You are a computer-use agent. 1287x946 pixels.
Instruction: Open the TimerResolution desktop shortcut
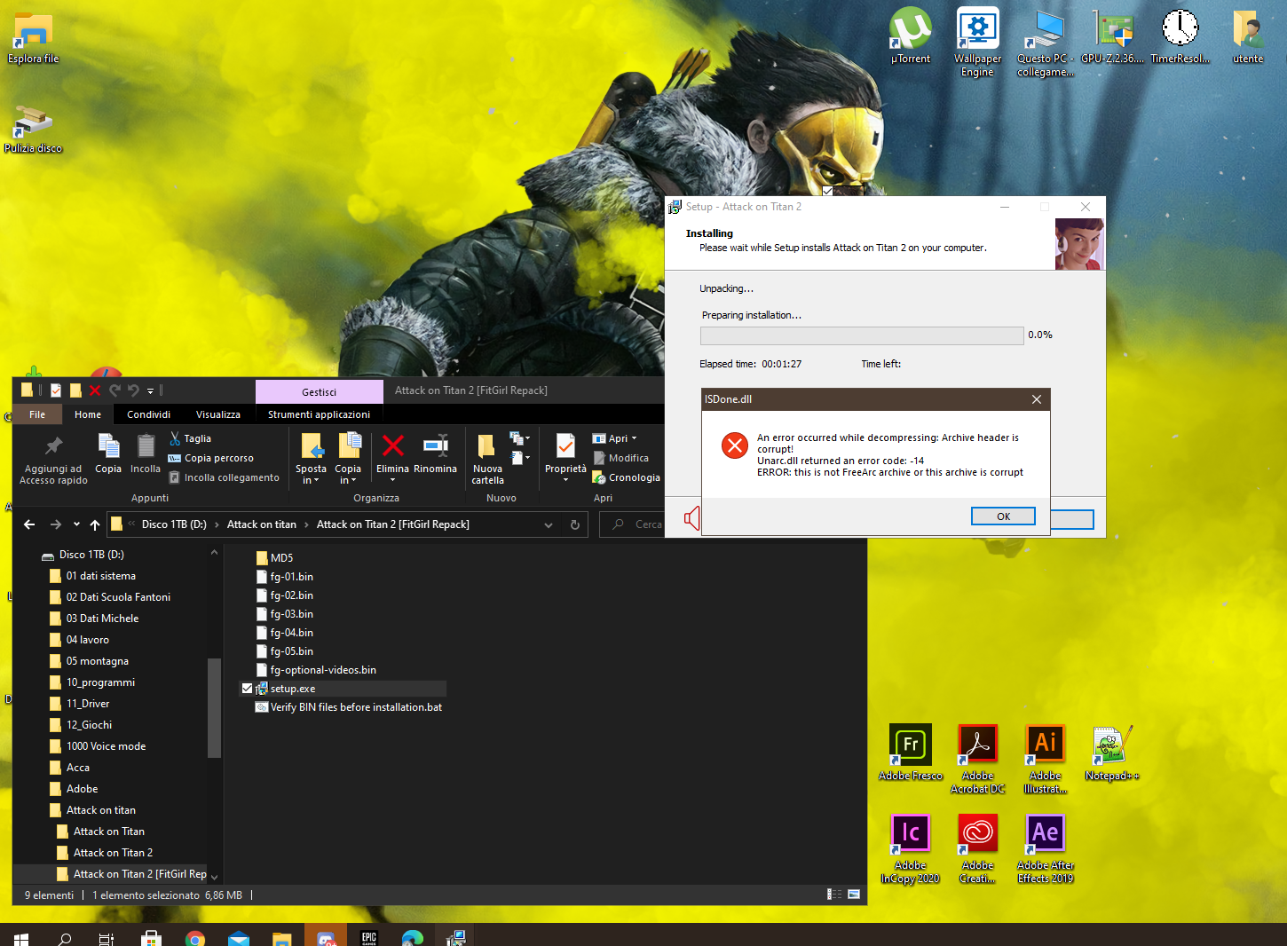click(1180, 35)
